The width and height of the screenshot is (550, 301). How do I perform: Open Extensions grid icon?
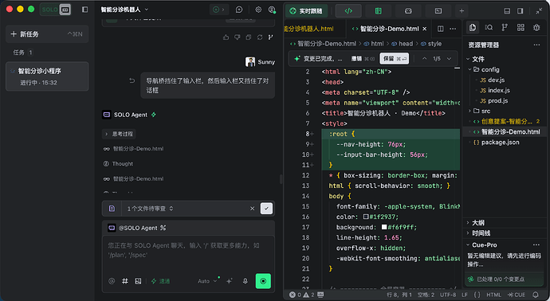(521, 27)
